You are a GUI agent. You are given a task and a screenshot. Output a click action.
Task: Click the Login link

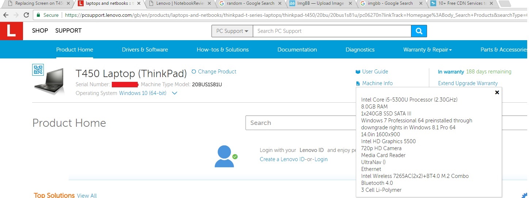321,159
